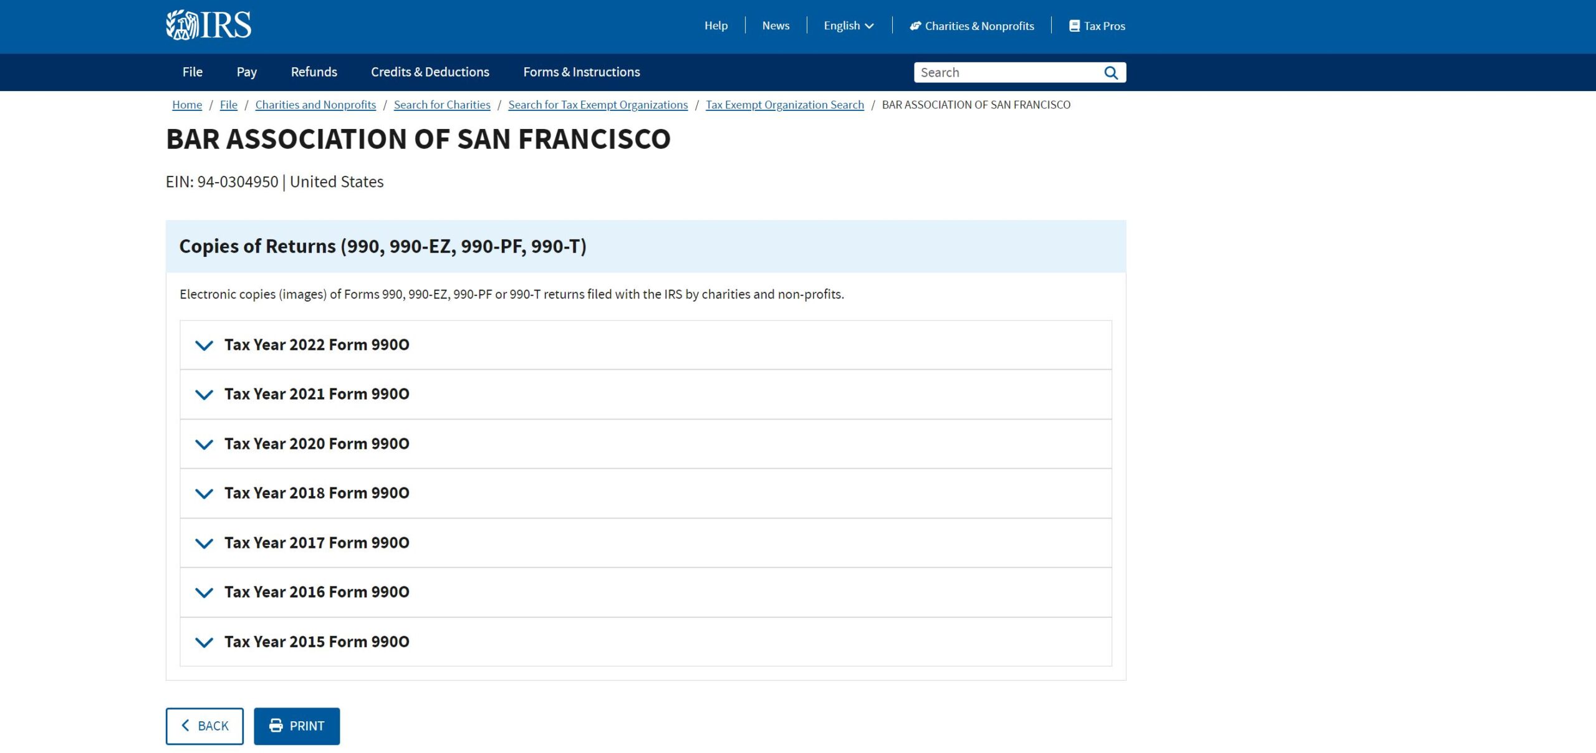This screenshot has height=753, width=1596.
Task: Expand Tax Year 2015 Form 990O chevron
Action: [x=204, y=642]
